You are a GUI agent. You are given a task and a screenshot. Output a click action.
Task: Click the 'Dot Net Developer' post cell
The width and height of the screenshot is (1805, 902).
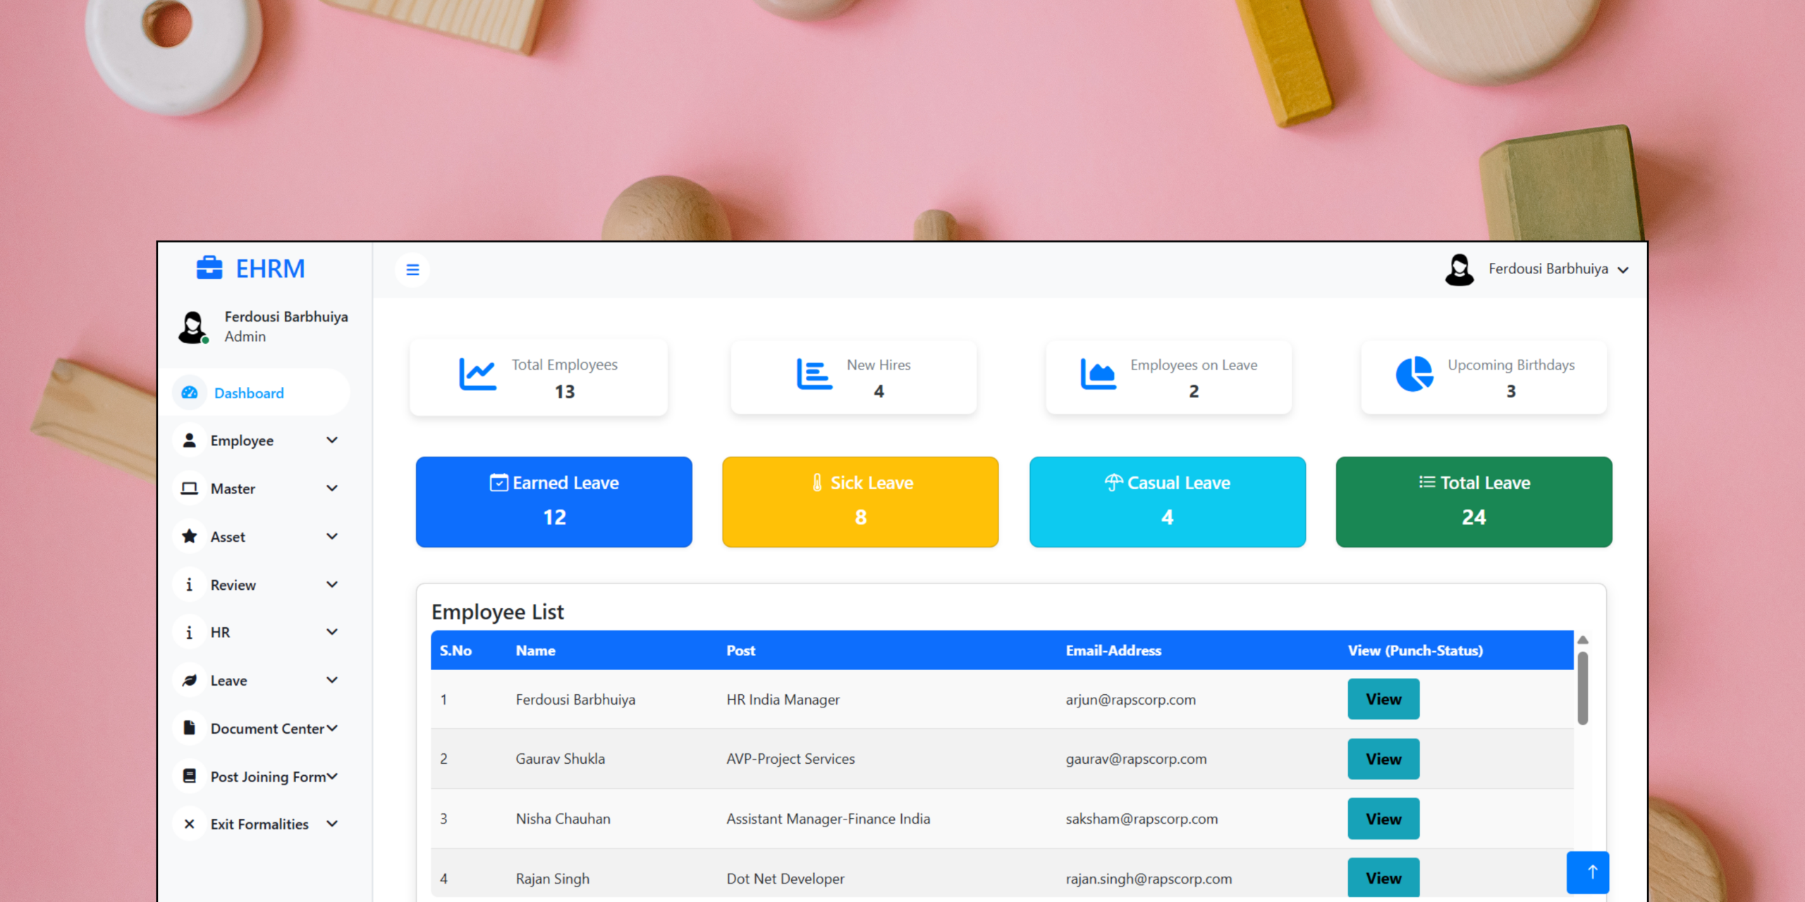785,879
